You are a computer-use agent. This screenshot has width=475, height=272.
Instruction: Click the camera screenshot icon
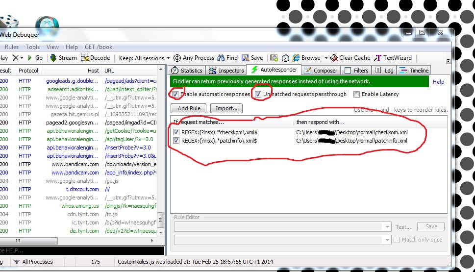coord(274,57)
